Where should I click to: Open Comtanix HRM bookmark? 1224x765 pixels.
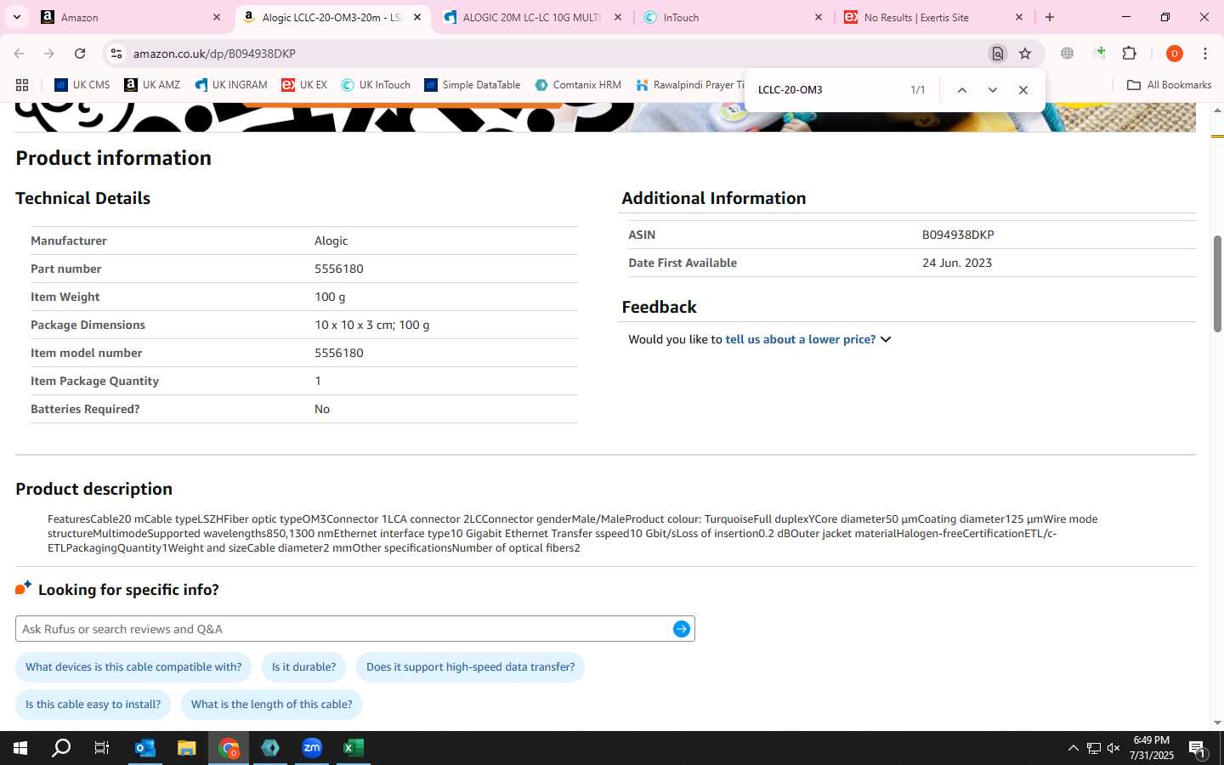pyautogui.click(x=578, y=85)
